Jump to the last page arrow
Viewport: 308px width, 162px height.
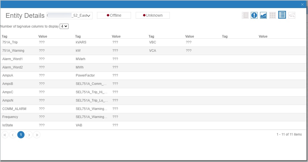[37, 135]
